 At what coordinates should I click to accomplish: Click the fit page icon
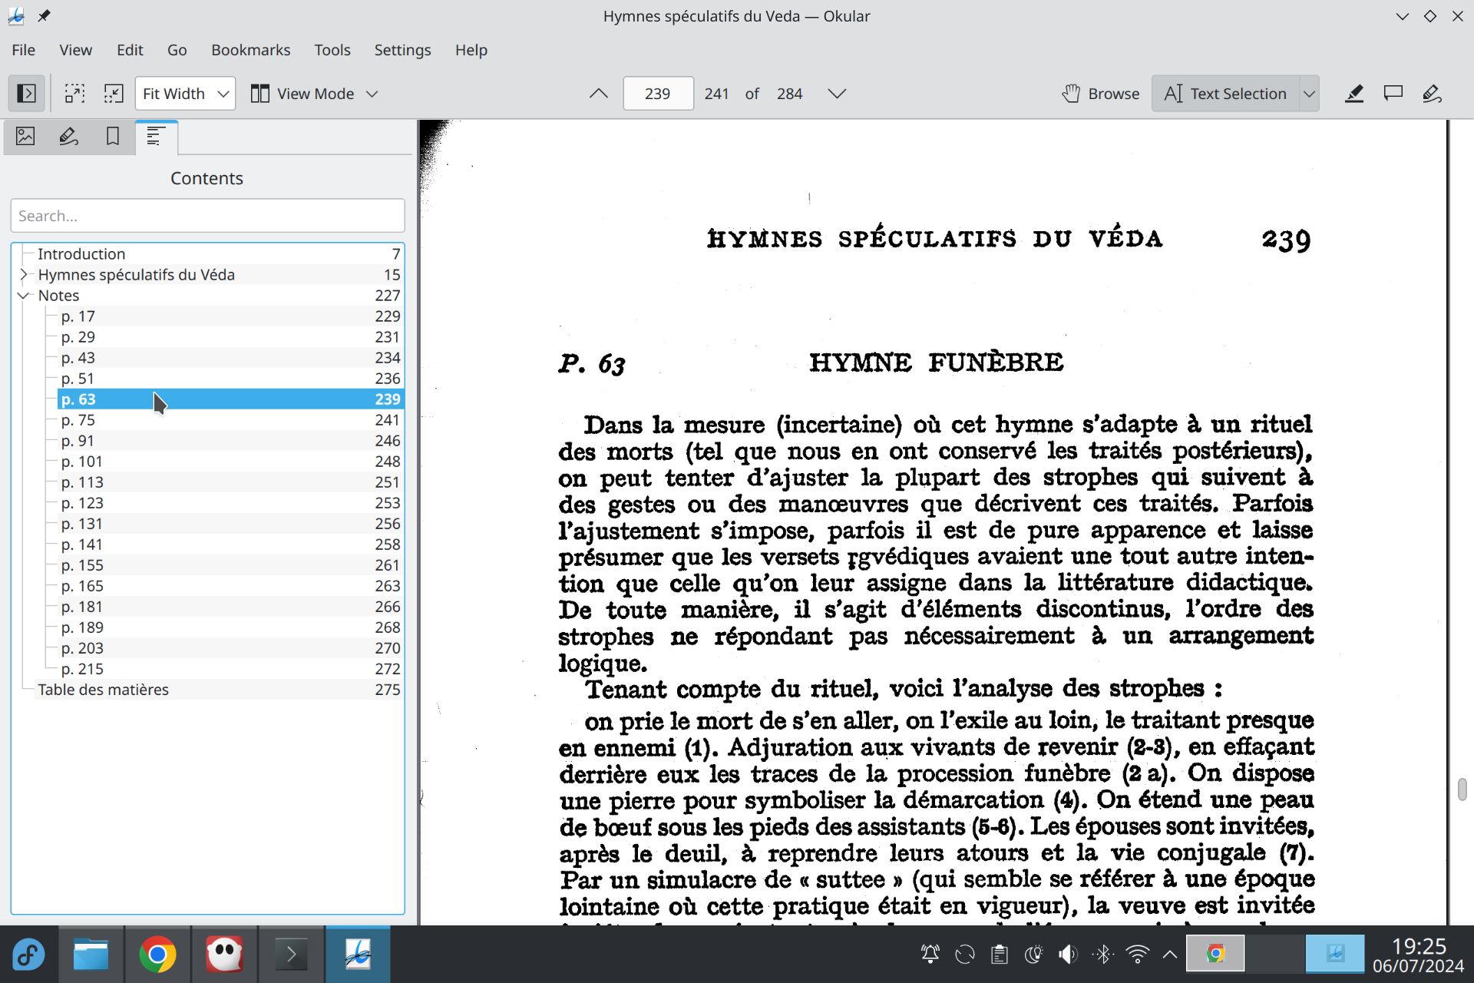pos(114,94)
